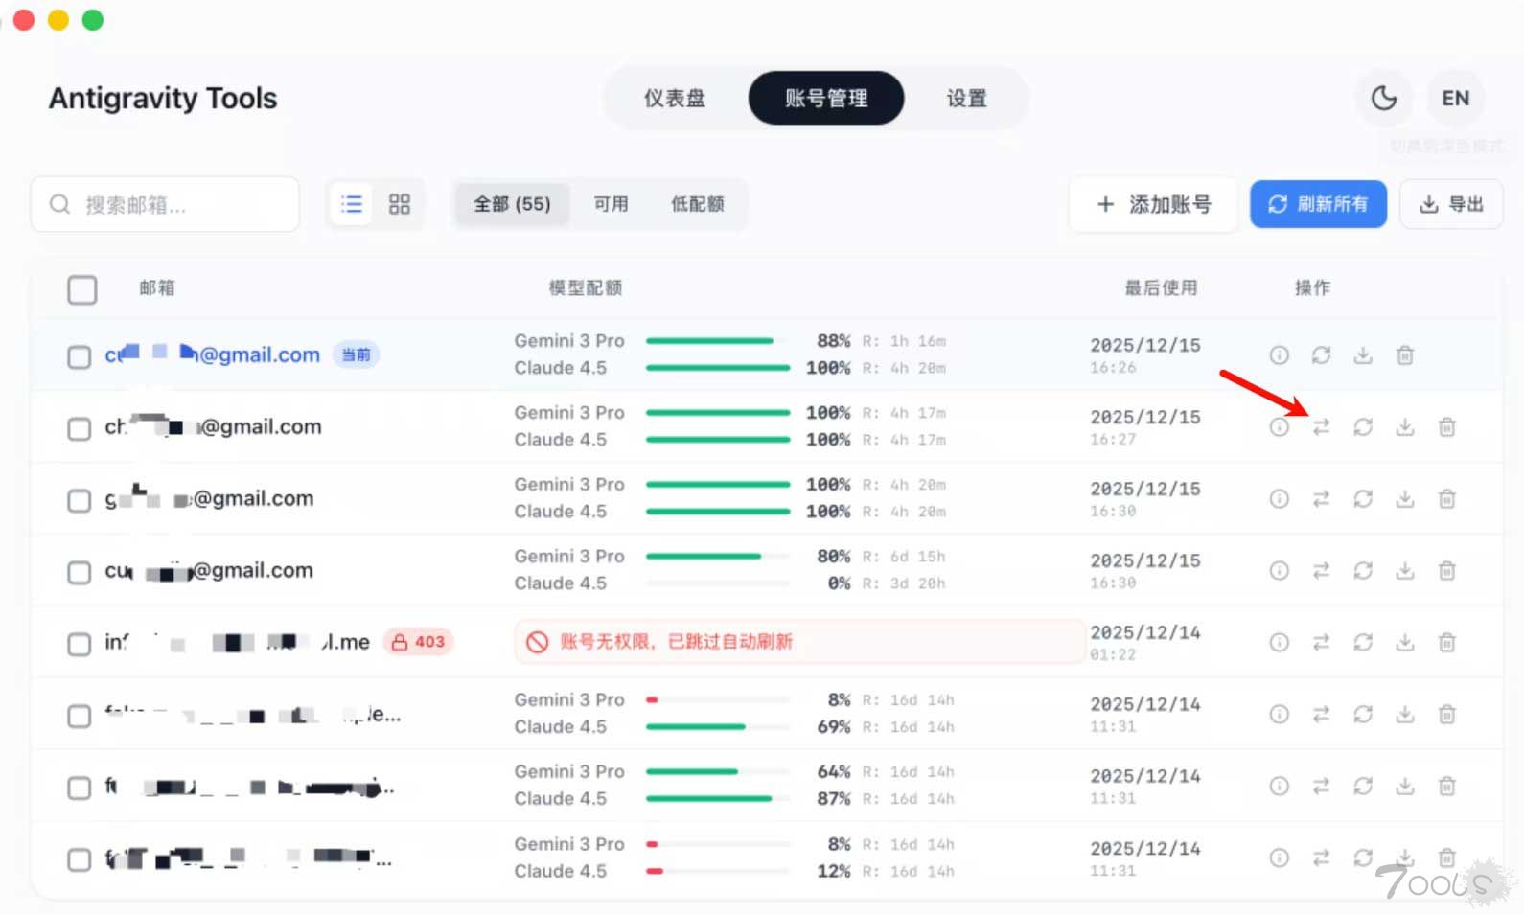Open info for the account with 64% Gemini quota
Screen dimensions: 1524x914
1279,787
